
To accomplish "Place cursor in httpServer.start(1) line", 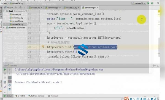I will [x=62, y=52].
